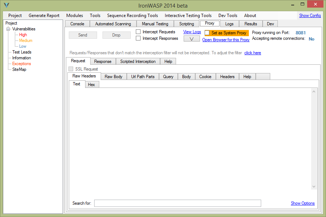Click the scroll down arrow in text area
This screenshot has width=326, height=217.
tap(314, 187)
